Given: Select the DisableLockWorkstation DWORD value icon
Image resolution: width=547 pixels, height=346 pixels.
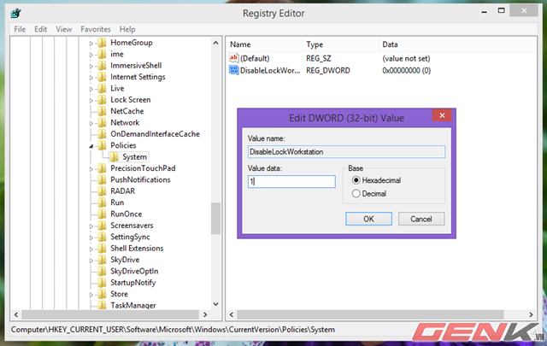Looking at the screenshot, I should click(234, 70).
